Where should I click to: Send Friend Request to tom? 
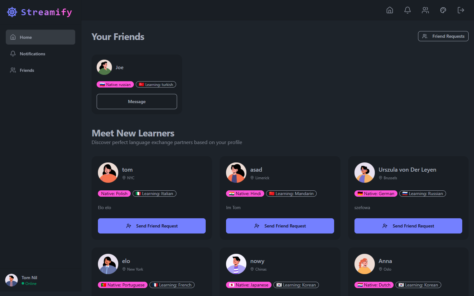[x=152, y=226]
